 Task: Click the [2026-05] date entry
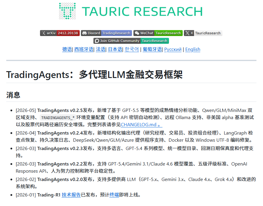pyautogui.click(x=26, y=110)
